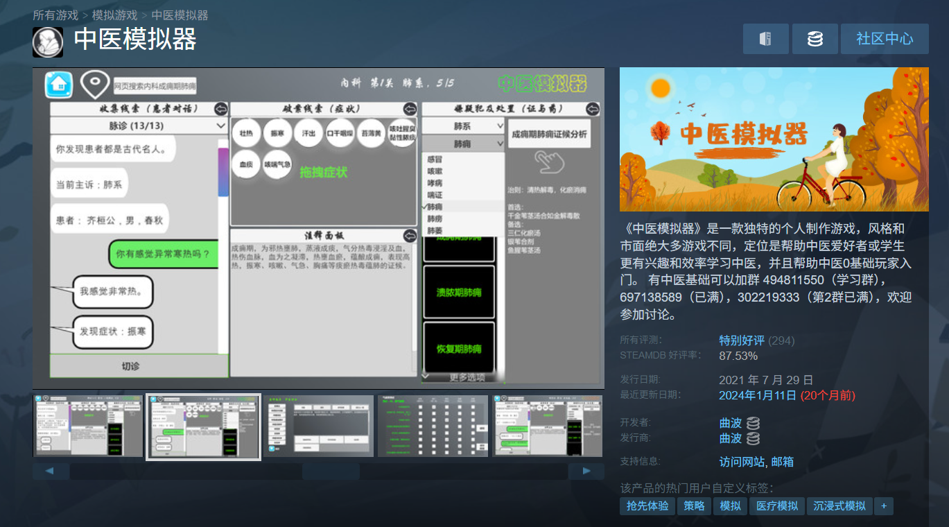
Task: Choose 肺痨 from the dropdown list
Action: click(x=463, y=218)
